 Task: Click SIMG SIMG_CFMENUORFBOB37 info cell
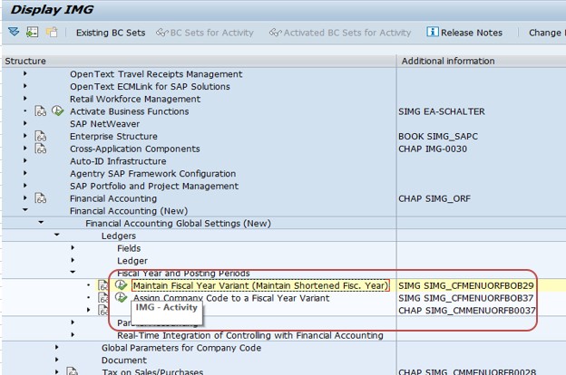coord(466,298)
